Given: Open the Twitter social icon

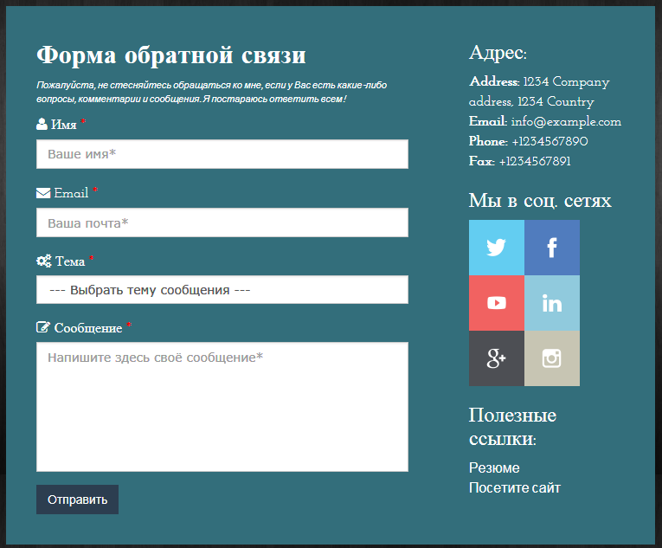Looking at the screenshot, I should pyautogui.click(x=496, y=248).
